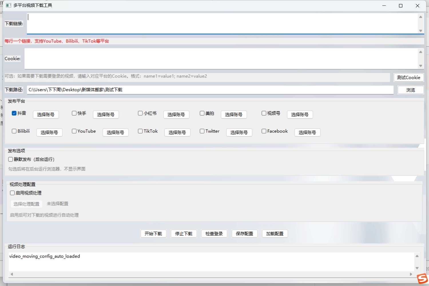Click the 视频处理配置 group title
The width and height of the screenshot is (429, 286).
click(23, 184)
